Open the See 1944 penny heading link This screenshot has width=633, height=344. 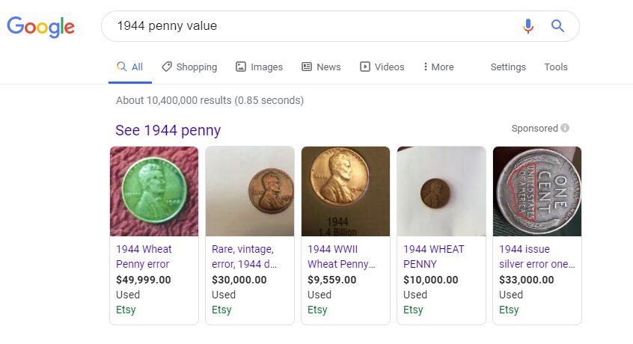pos(168,130)
